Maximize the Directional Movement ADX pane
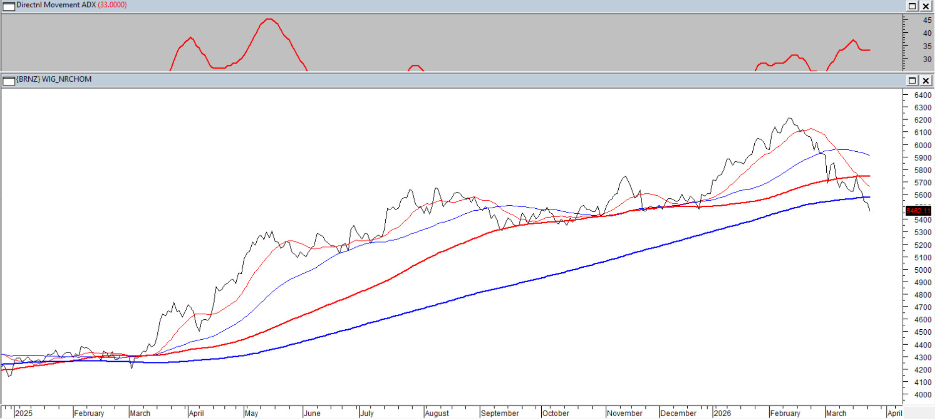The height and width of the screenshot is (419, 935). tap(912, 6)
